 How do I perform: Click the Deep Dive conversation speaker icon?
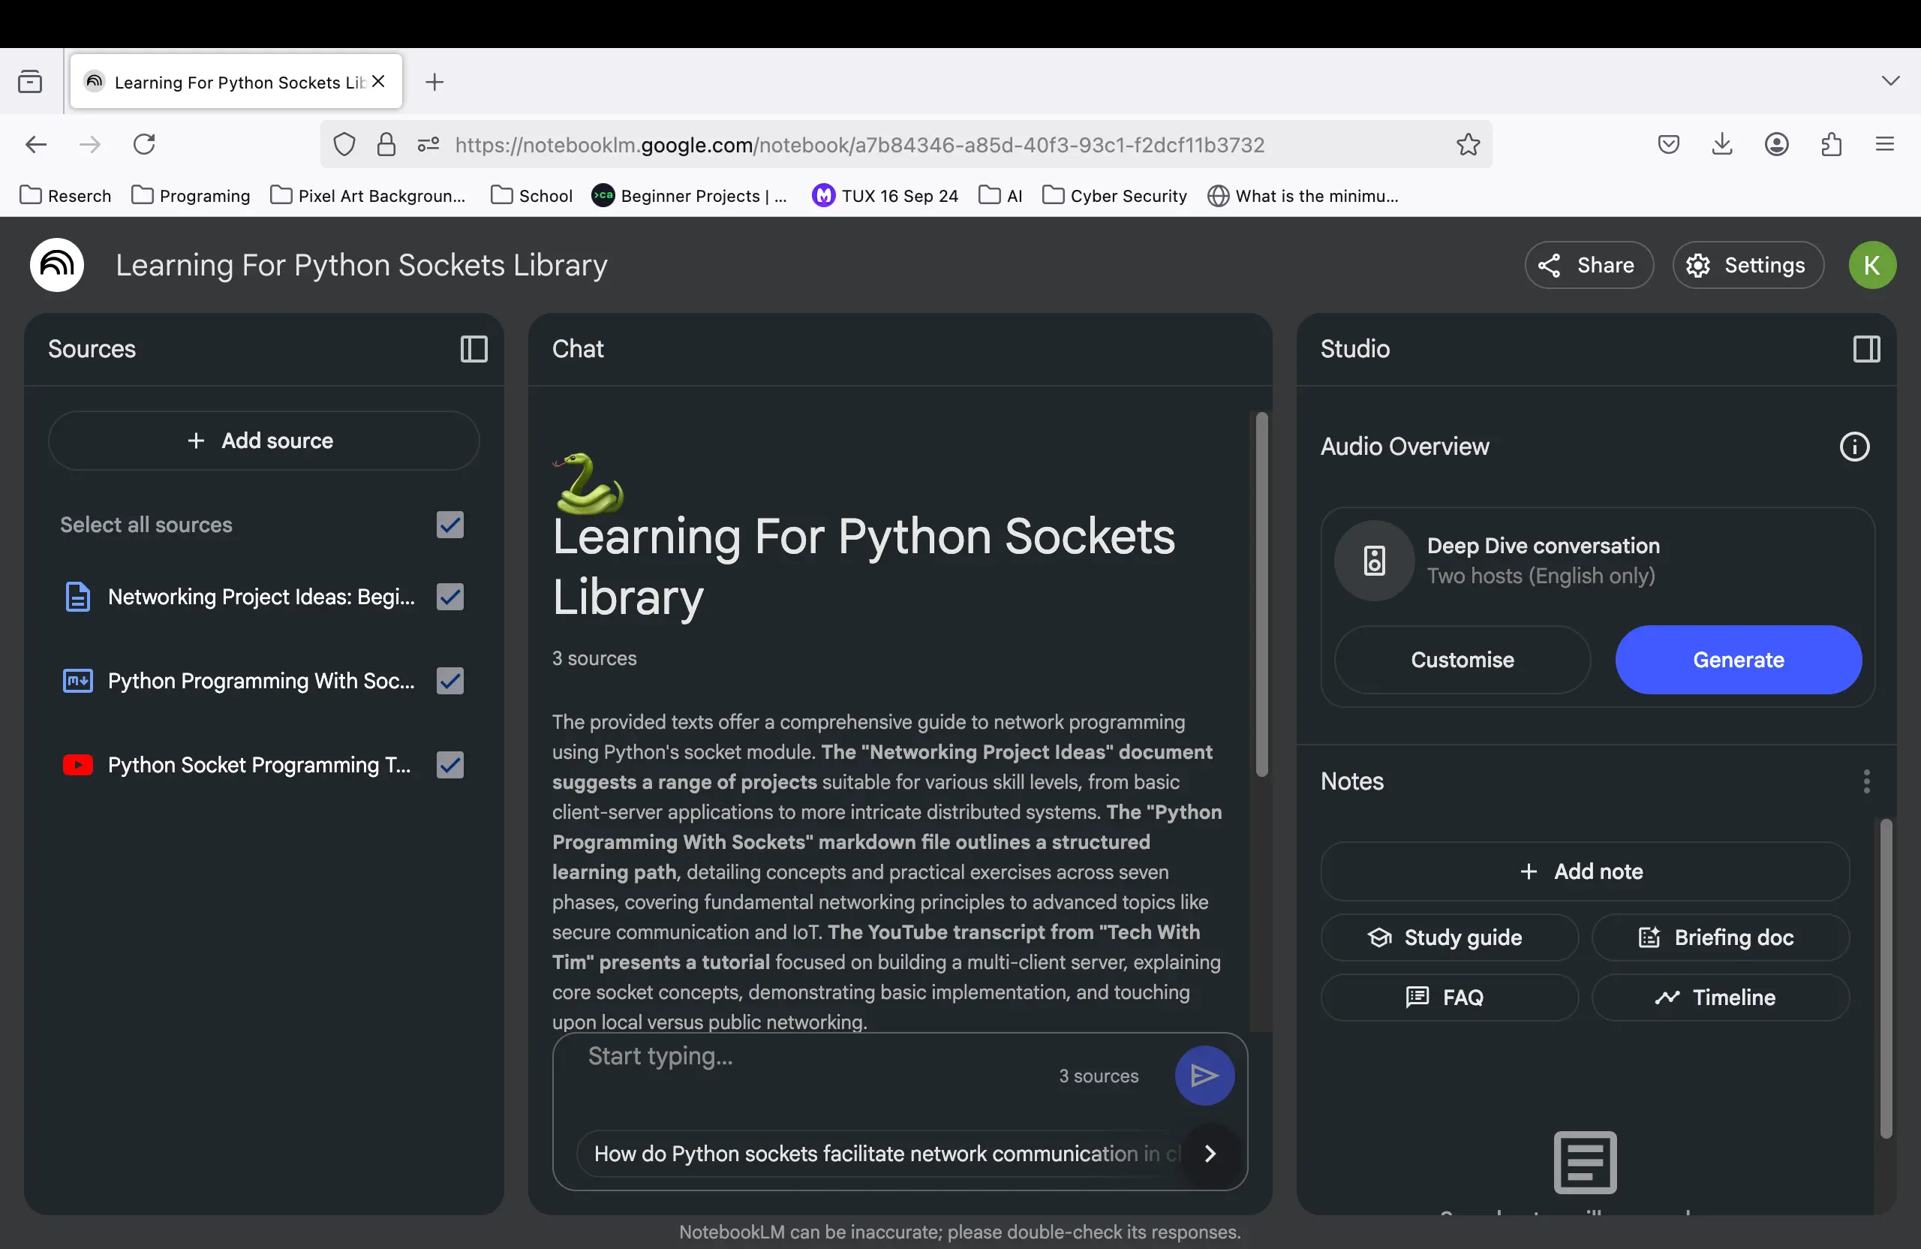[x=1374, y=560]
